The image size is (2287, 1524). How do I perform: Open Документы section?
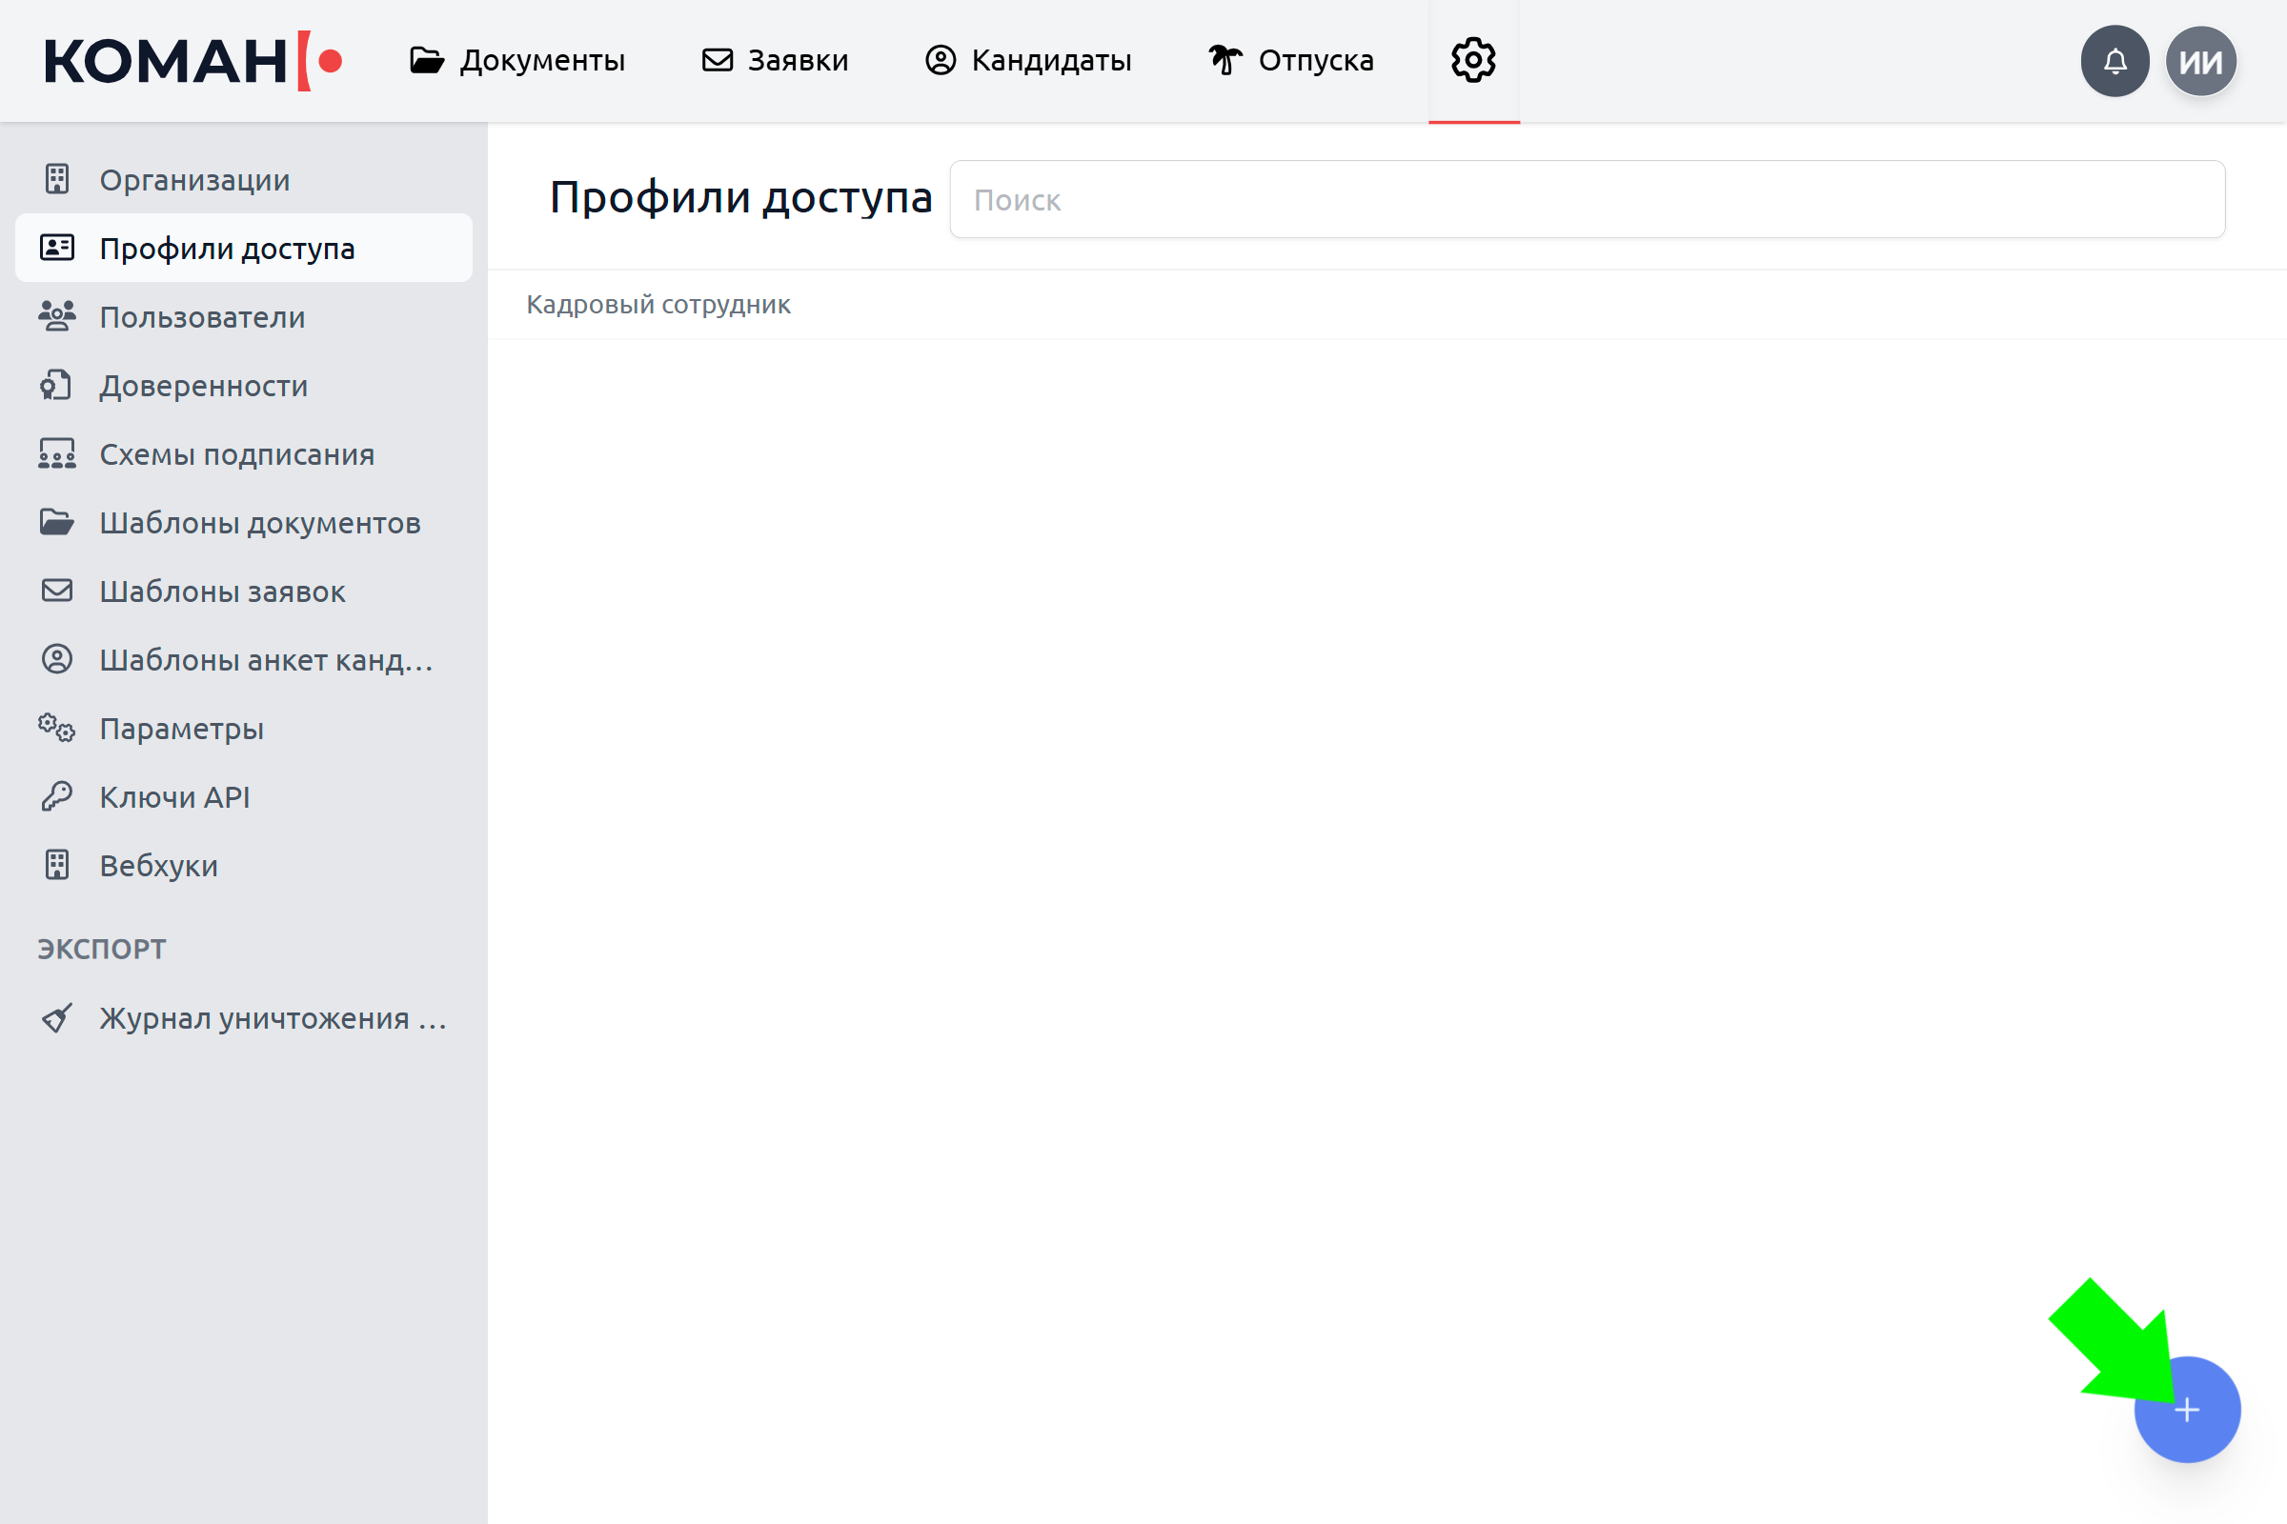pos(517,60)
